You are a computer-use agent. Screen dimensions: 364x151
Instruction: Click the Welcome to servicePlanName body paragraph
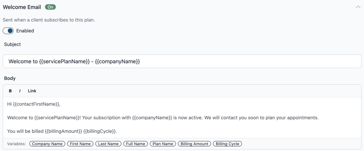[x=163, y=118]
